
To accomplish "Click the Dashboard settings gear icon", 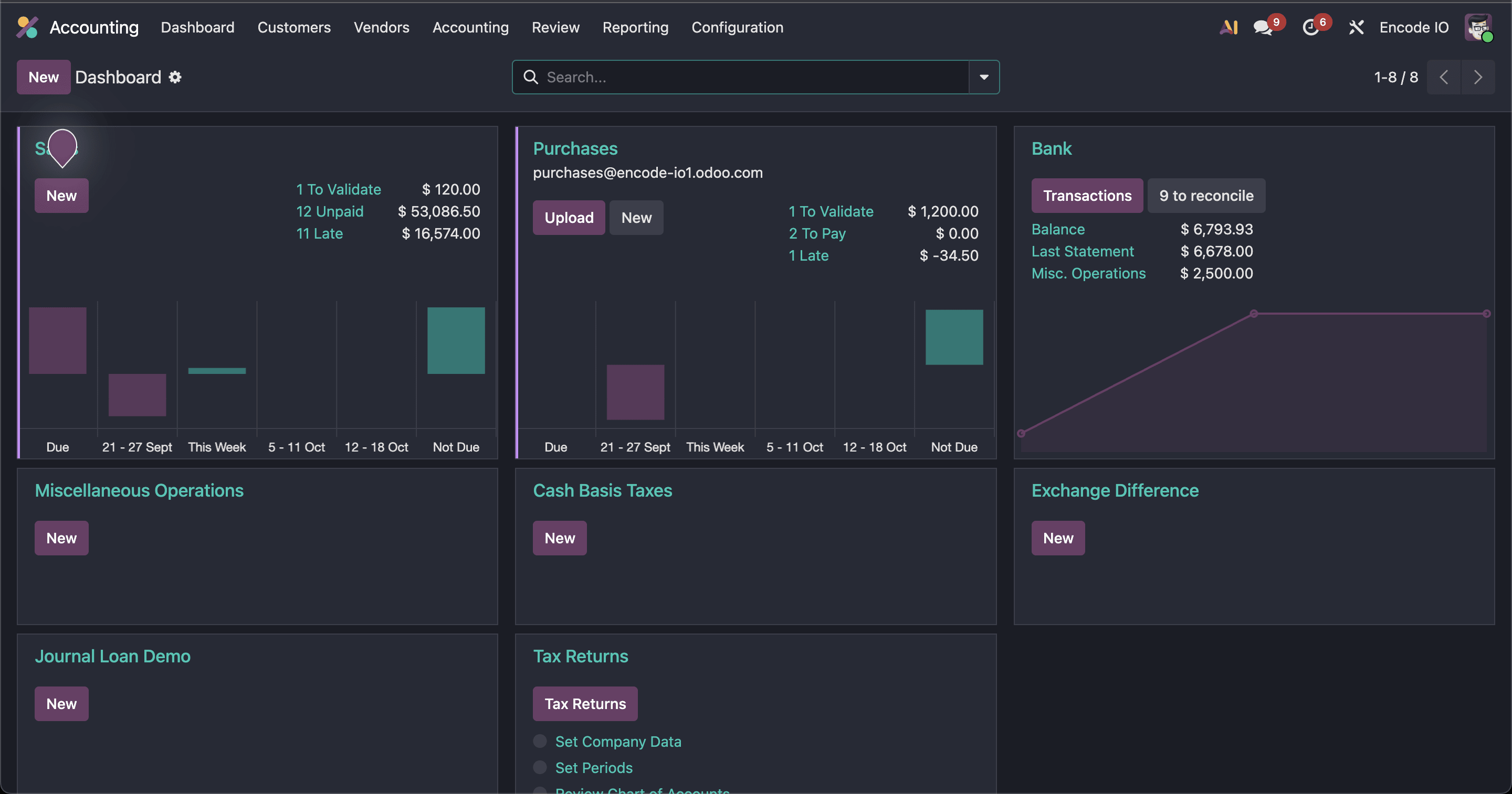I will pos(175,77).
